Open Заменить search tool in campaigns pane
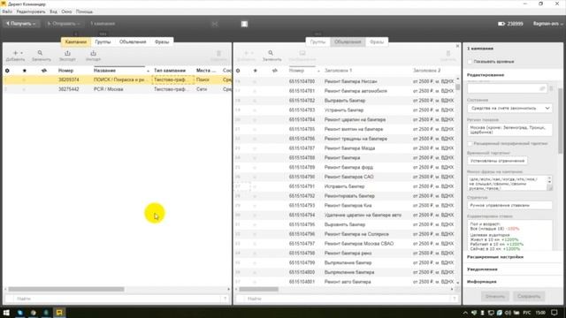566x318 pixels. tap(40, 53)
